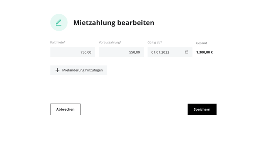The image size is (265, 149).
Task: Click the Gesamt column label
Action: (201, 43)
